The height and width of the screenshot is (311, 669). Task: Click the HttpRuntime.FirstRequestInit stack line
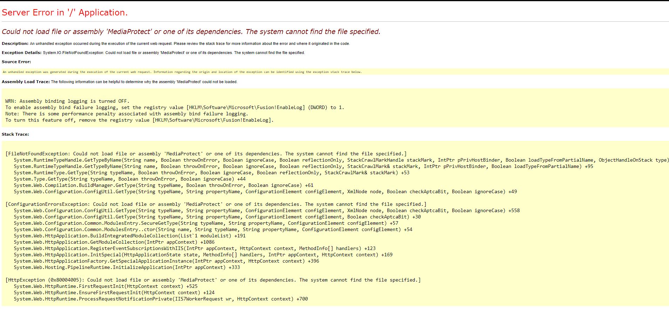(106, 286)
